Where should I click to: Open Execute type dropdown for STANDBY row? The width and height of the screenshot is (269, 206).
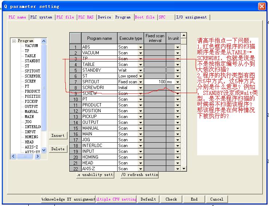point(140,70)
